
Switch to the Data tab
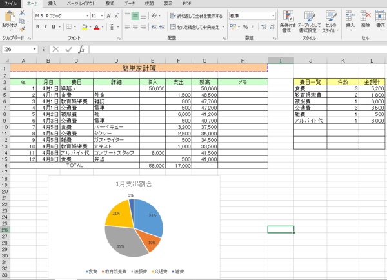point(130,3)
